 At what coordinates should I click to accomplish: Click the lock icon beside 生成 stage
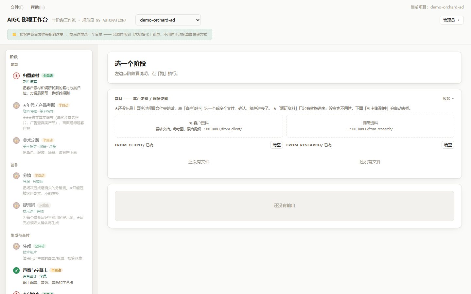point(16,246)
